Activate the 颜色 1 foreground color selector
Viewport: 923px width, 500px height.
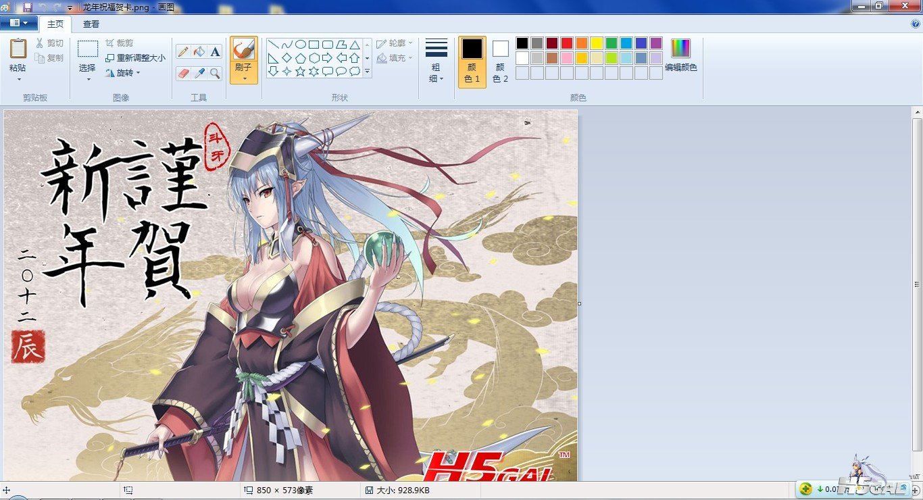click(472, 61)
